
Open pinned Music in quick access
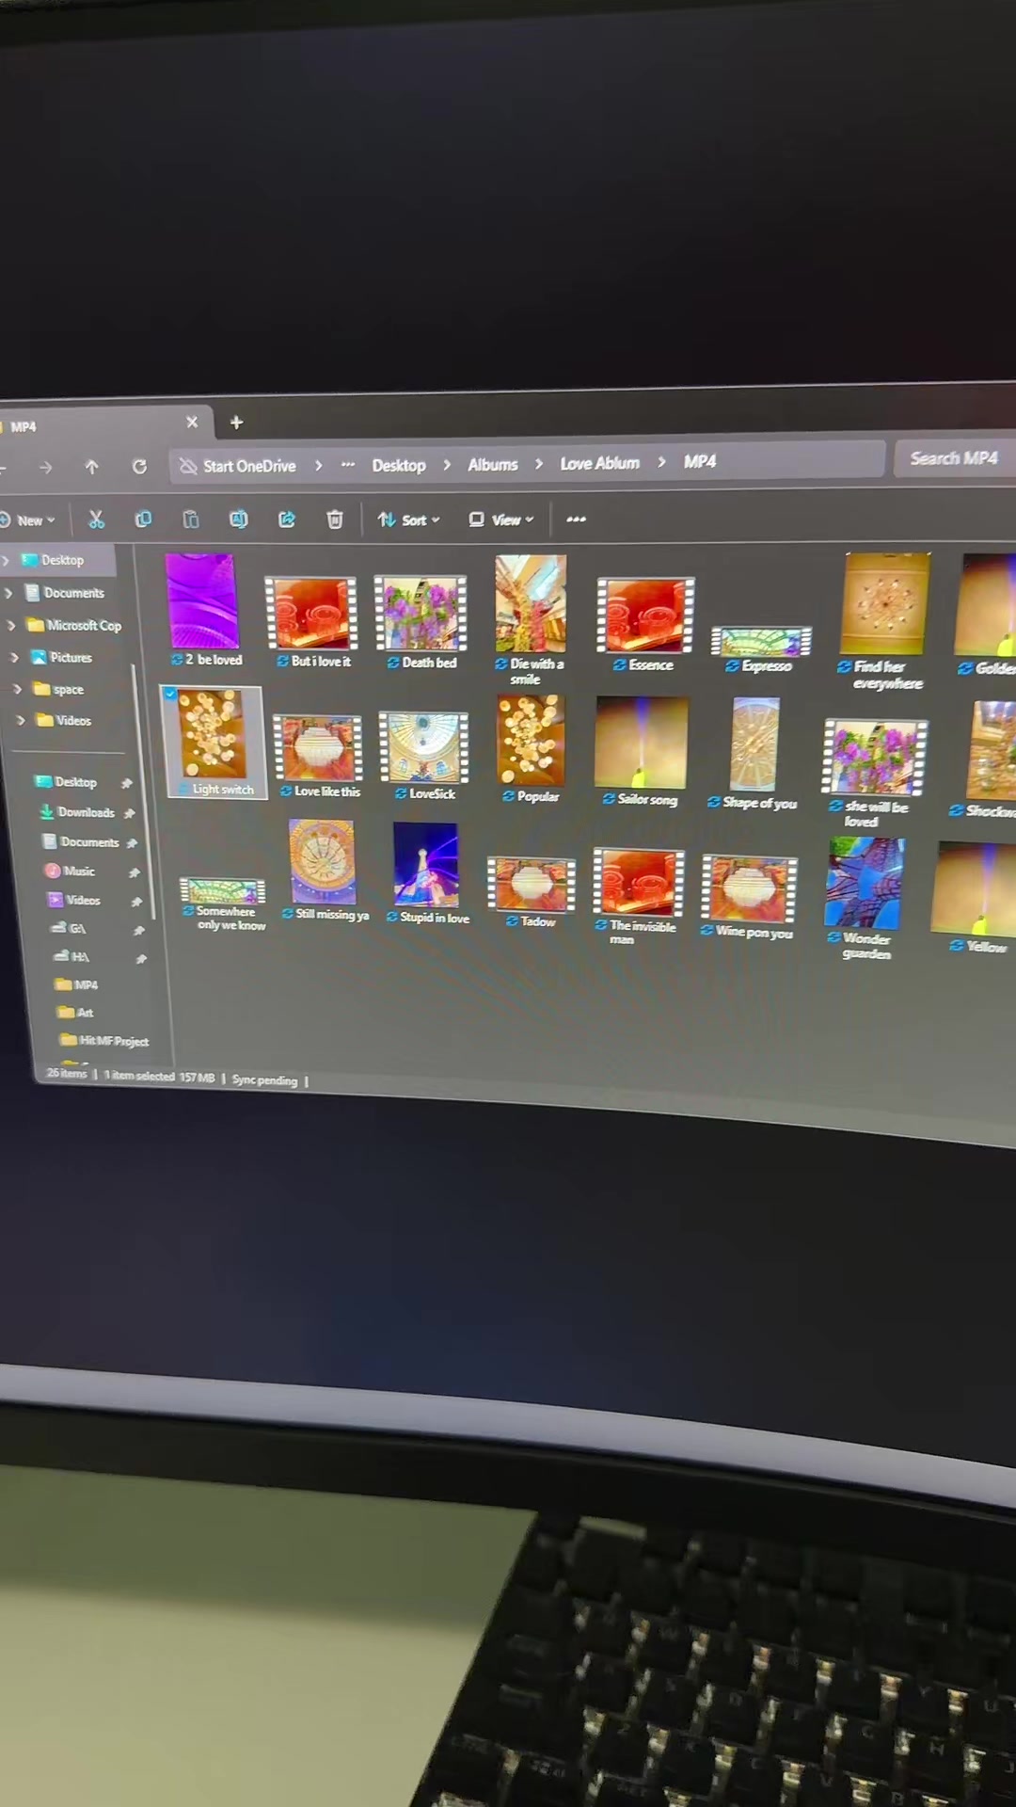[79, 872]
